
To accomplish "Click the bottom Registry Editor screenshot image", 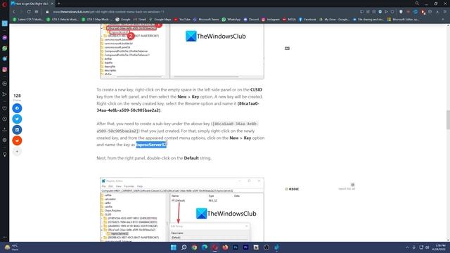I will click(x=182, y=209).
